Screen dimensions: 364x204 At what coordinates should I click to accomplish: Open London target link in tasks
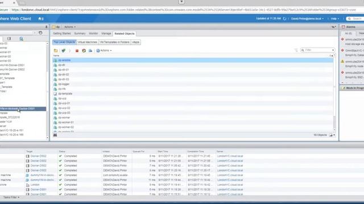tap(35, 185)
